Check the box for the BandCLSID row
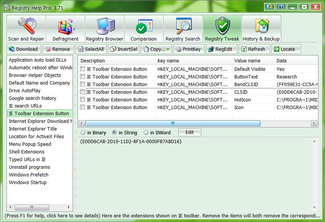 point(83,84)
